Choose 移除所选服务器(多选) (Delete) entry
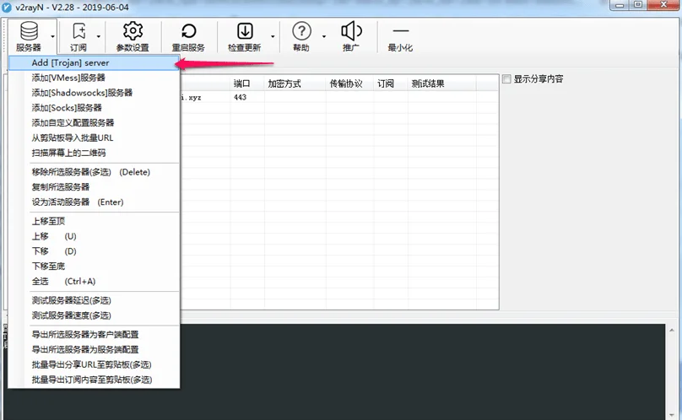This screenshot has height=420, width=682. tap(94, 172)
